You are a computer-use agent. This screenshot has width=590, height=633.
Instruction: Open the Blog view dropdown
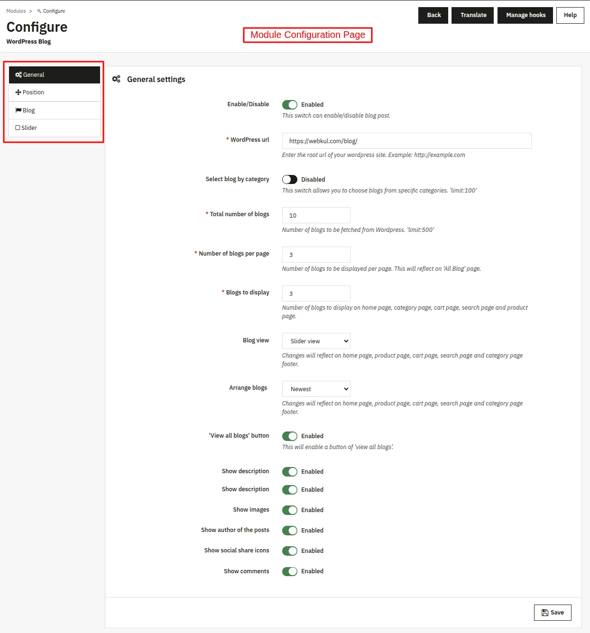[x=316, y=341]
